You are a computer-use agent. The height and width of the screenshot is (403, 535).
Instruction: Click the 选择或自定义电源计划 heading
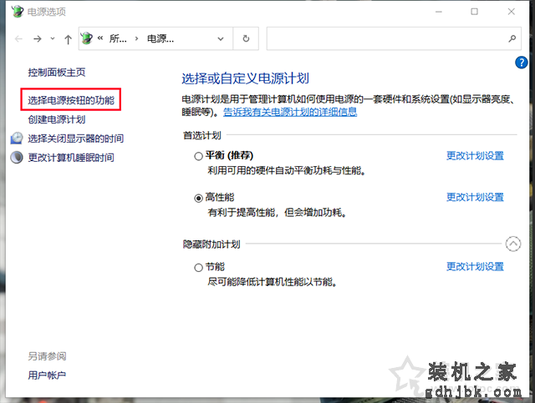coord(245,78)
